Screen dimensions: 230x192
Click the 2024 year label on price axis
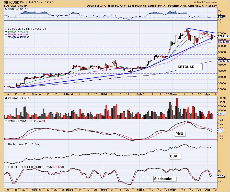[103, 94]
